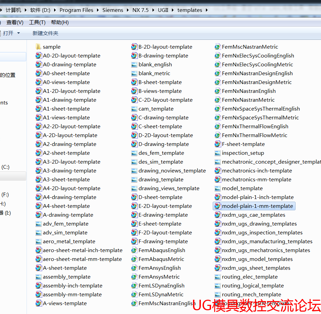Open the 打开 button dropdown arrow

pos(18,33)
